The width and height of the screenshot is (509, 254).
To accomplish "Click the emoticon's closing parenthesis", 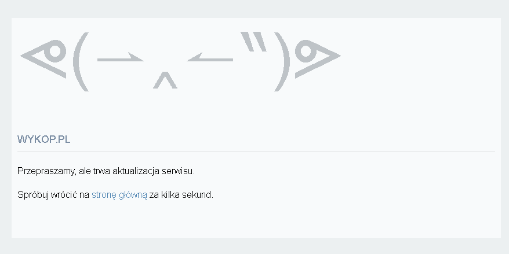I will tap(282, 63).
